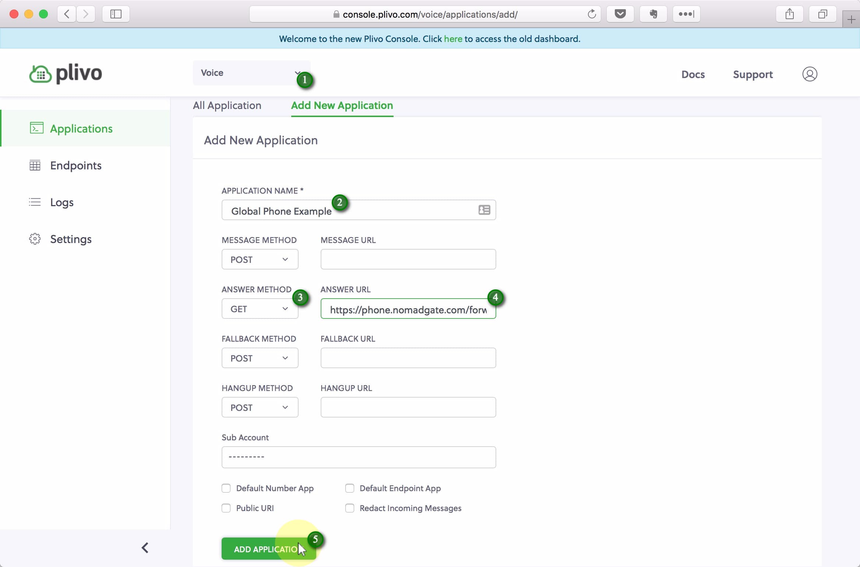Open Endpoints in the sidebar
The height and width of the screenshot is (567, 860).
(x=75, y=165)
